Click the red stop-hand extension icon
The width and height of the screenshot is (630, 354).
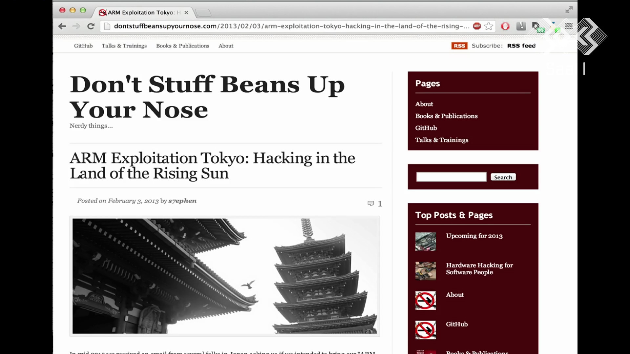point(505,26)
